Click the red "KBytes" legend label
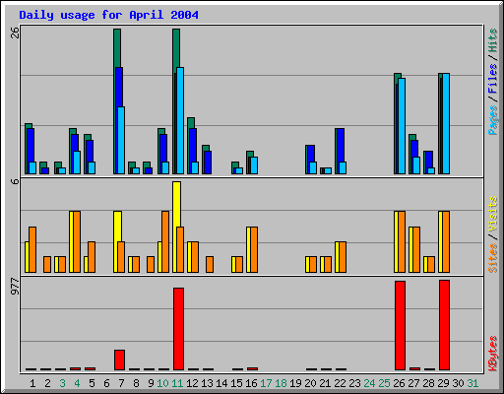Viewport: 504px width, 394px height. (x=492, y=354)
